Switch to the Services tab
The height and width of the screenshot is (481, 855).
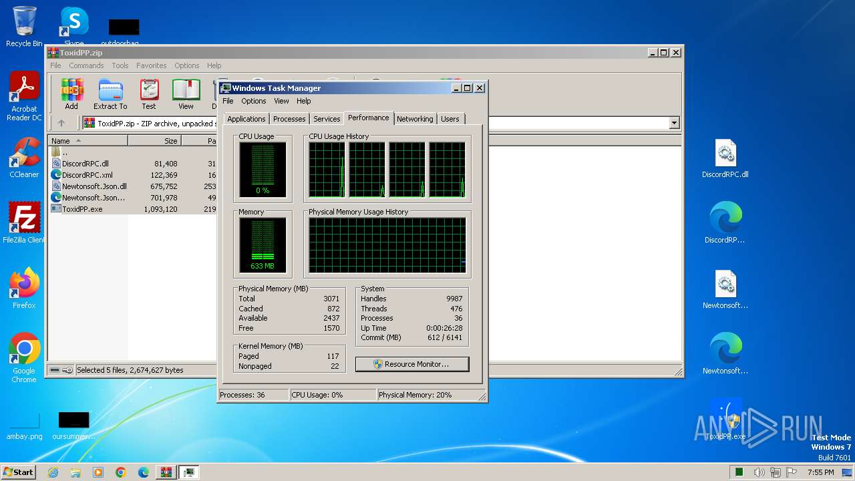tap(327, 119)
